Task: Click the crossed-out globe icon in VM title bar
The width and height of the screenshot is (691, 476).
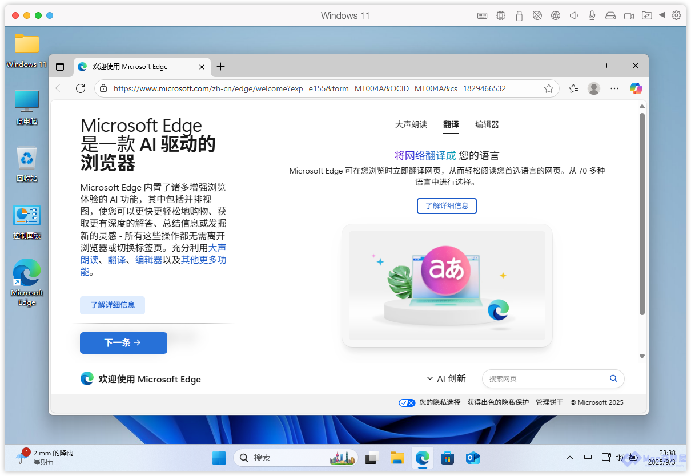Action: [537, 16]
